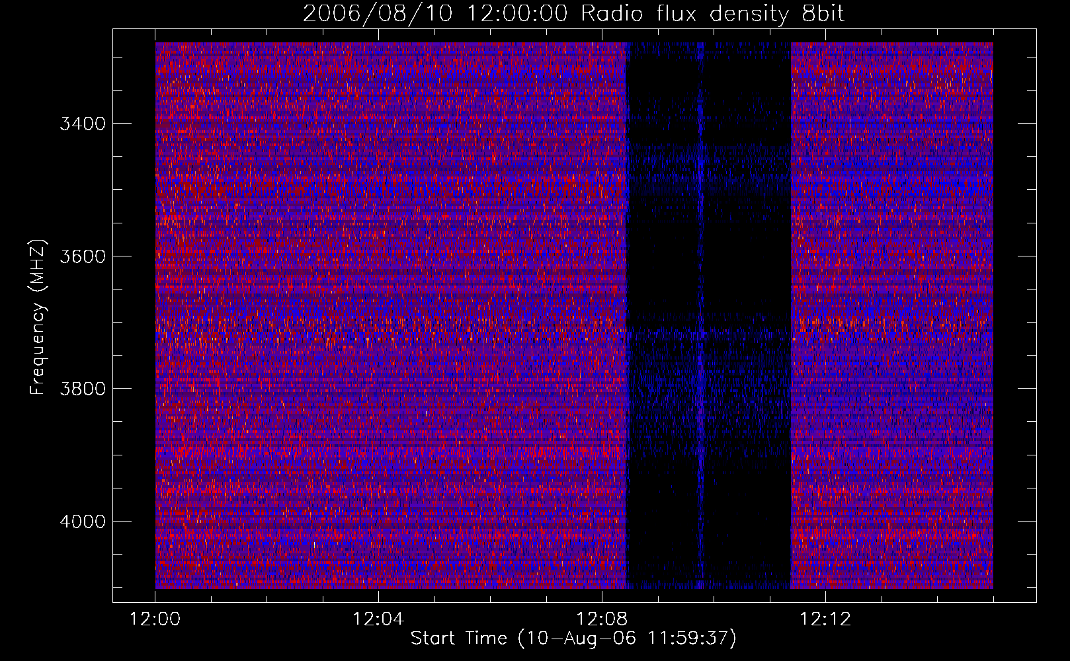The image size is (1070, 661).
Task: Click the plot title "2006/08/10 12:00:00 Radio flux density 8bit"
Action: coord(573,14)
